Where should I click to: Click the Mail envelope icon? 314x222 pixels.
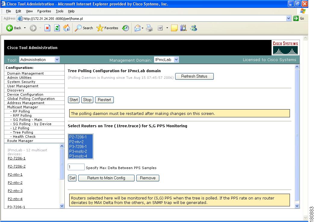point(137,28)
